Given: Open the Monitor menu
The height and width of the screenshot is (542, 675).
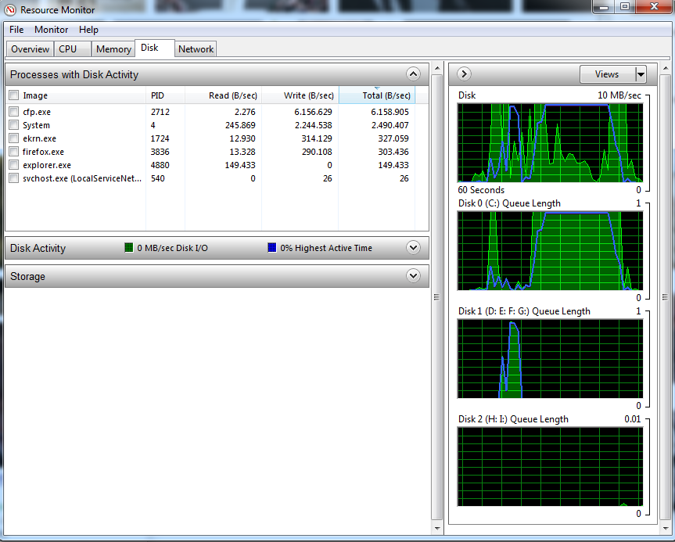Looking at the screenshot, I should click(51, 30).
